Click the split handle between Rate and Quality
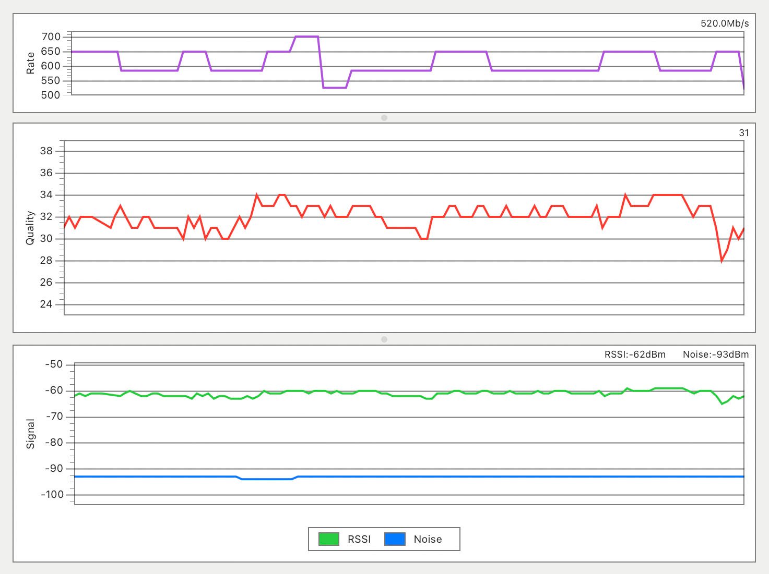The height and width of the screenshot is (574, 769). tap(384, 118)
